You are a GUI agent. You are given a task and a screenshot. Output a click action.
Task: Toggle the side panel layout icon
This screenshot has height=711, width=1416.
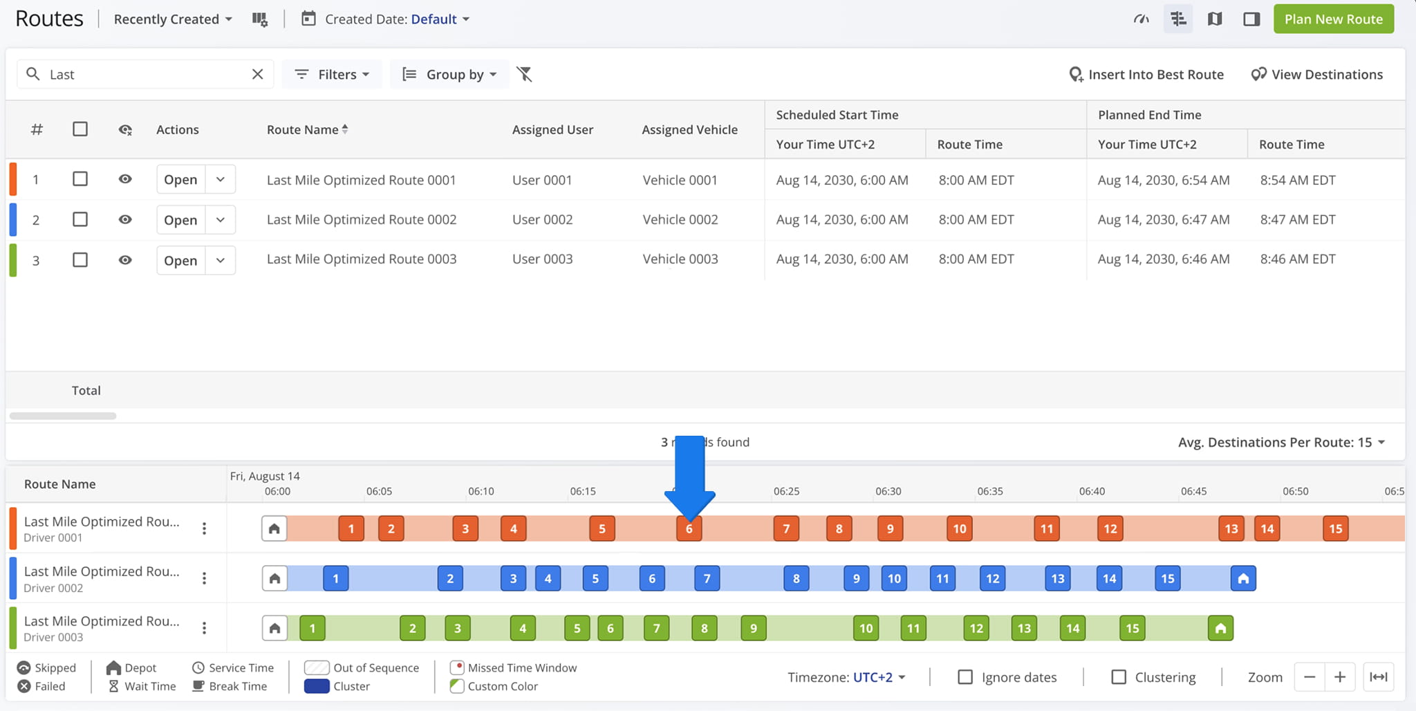(1251, 19)
